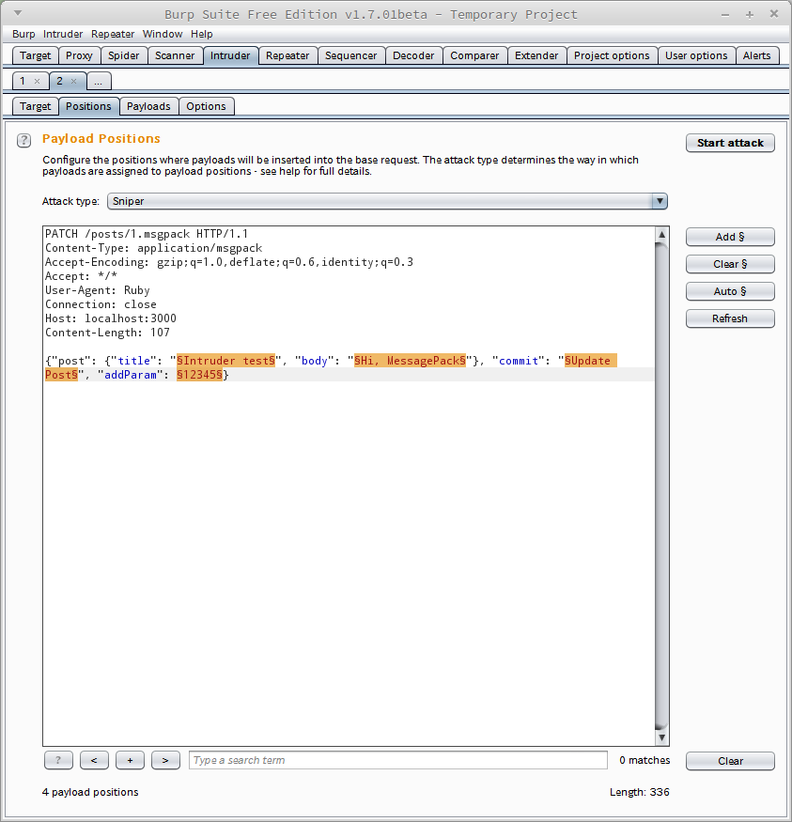Viewport: 792px width, 822px height.
Task: Close Intruder attack tab 1
Action: coord(37,82)
